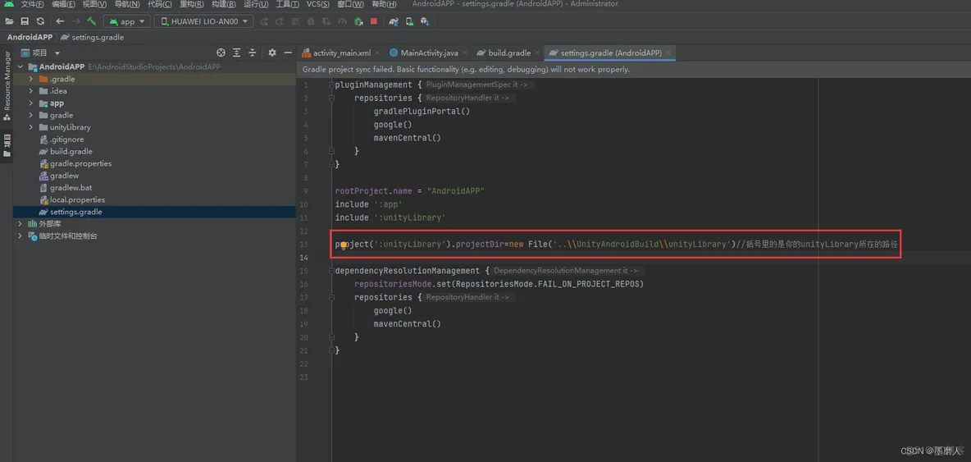Viewport: 971px width, 462px height.
Task: Expand the 临时文件和控制台 node
Action: pyautogui.click(x=21, y=236)
